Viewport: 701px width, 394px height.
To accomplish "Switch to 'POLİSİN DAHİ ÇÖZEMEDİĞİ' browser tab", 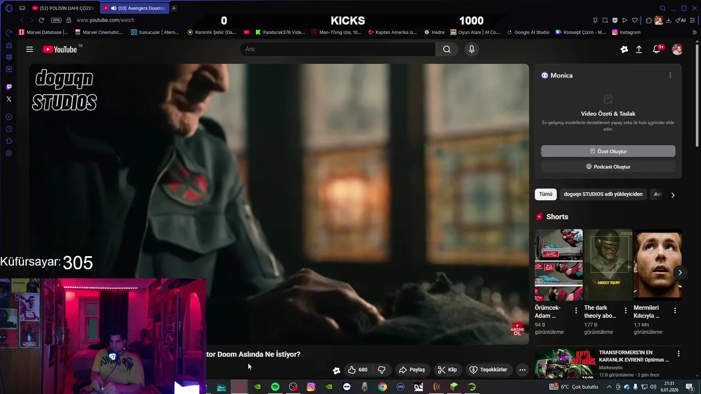I will tap(63, 8).
